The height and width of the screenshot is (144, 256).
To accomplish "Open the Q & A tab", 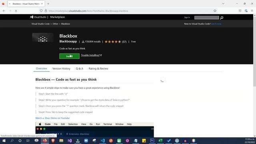I will [80, 68].
